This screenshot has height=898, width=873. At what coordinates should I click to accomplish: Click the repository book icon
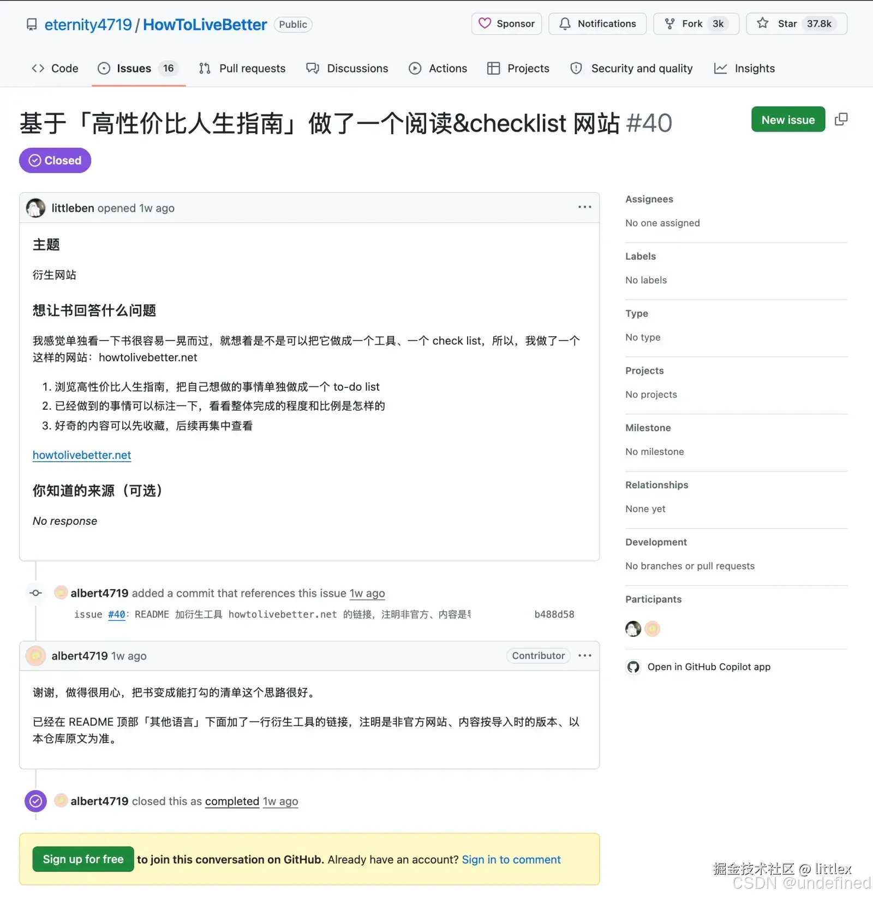click(x=32, y=25)
